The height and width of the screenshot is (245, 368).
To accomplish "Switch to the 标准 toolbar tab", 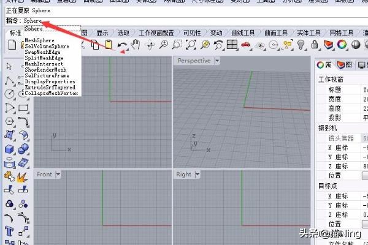I will coord(15,33).
